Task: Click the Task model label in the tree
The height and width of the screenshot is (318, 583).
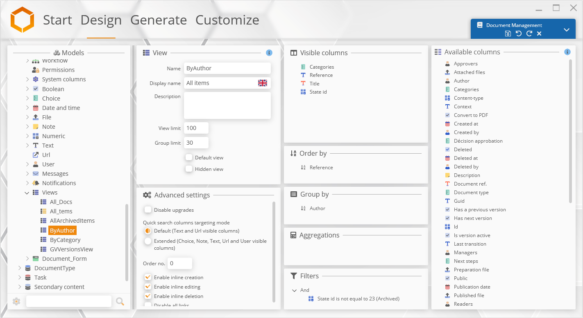Action: coord(41,278)
